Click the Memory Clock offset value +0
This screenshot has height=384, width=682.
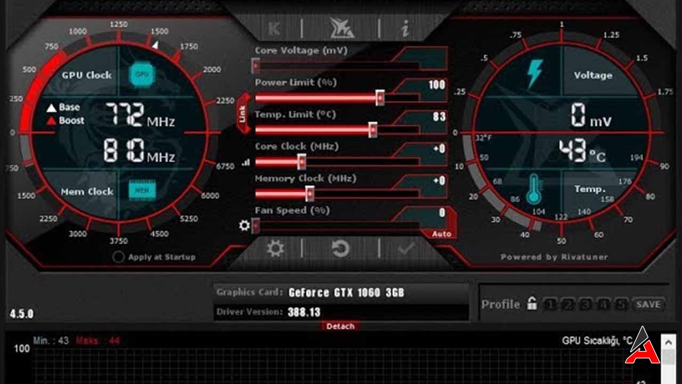pos(439,181)
